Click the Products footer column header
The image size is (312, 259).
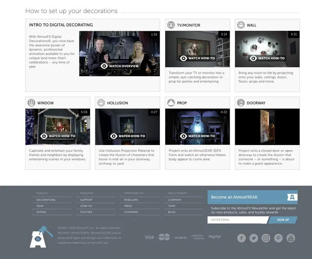[x=42, y=193]
